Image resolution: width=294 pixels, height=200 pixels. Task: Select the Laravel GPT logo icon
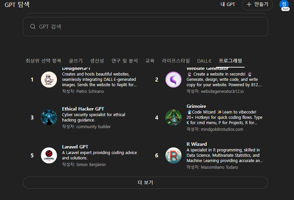coord(49,155)
